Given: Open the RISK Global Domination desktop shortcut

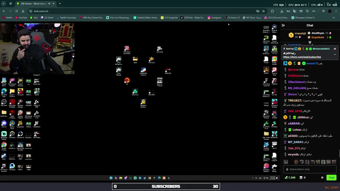Looking at the screenshot, I should (127, 50).
